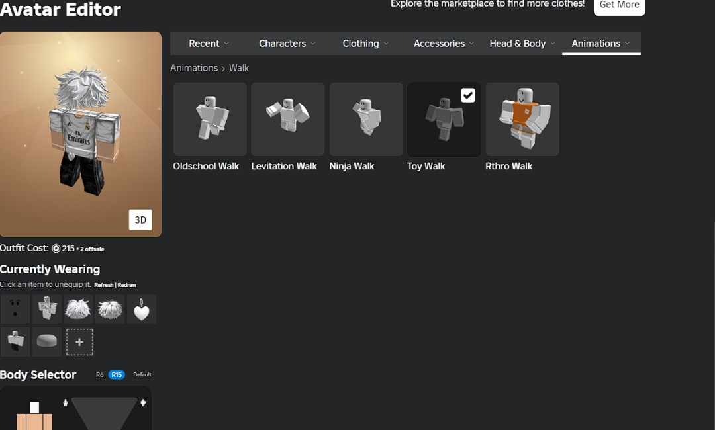Enable the R15 body type
This screenshot has width=715, height=430.
(x=117, y=374)
